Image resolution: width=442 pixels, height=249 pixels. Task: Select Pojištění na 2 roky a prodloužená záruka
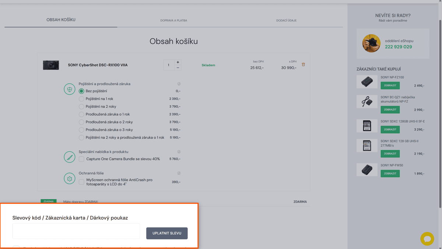tap(81, 138)
